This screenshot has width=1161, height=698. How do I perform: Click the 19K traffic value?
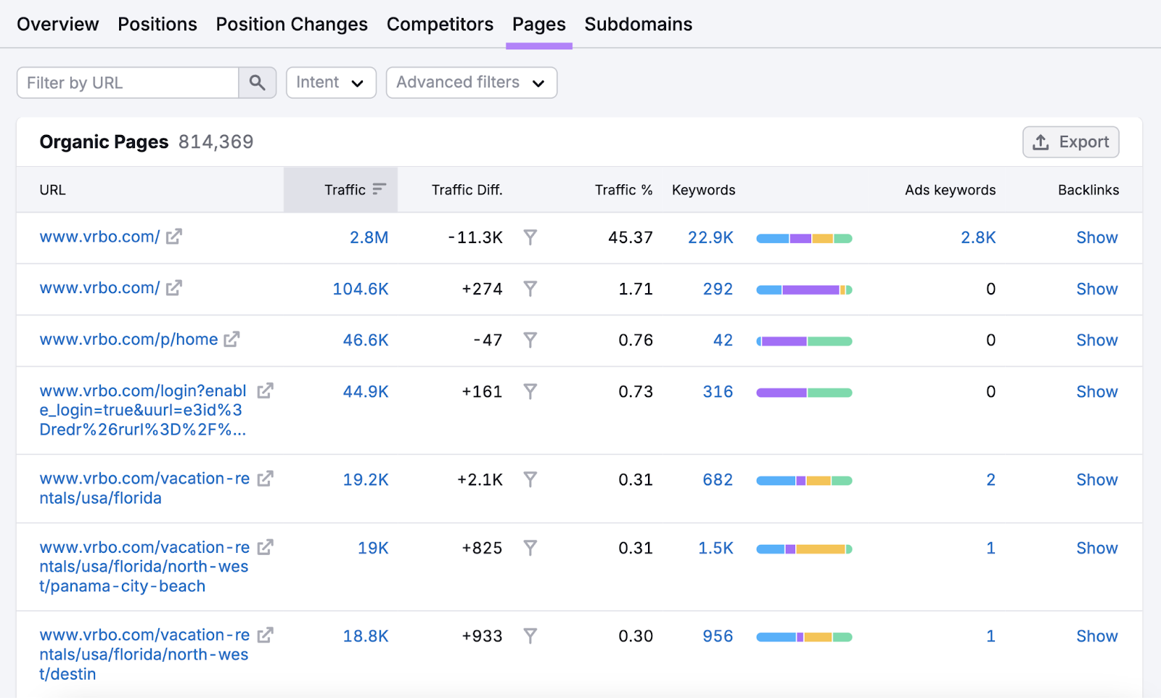[373, 548]
